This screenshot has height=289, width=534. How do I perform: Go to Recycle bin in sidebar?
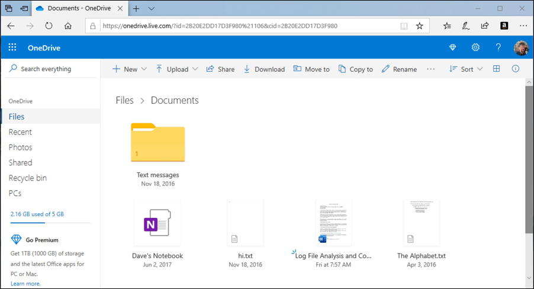coord(27,178)
